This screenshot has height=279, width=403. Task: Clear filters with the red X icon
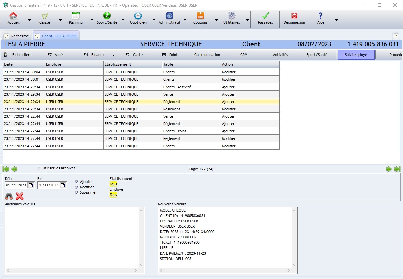20,196
